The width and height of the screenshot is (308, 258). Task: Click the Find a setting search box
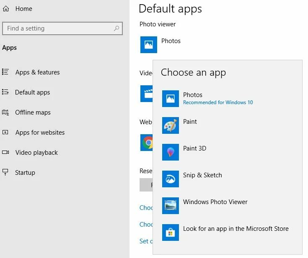pos(59,28)
